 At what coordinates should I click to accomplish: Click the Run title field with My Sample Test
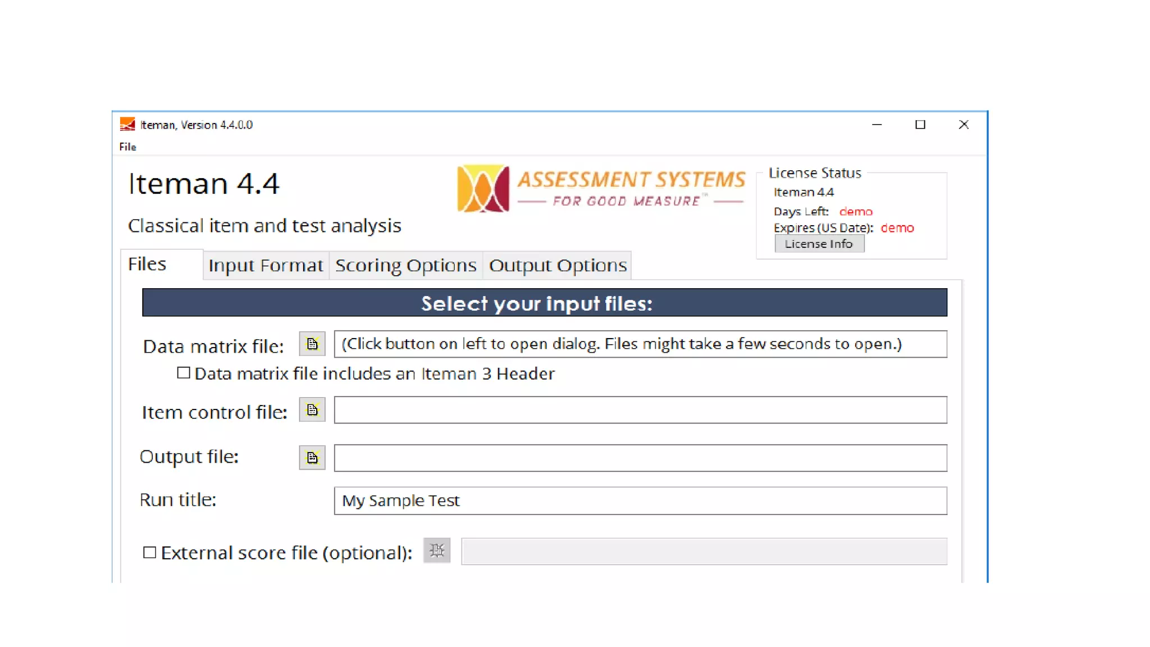point(640,500)
